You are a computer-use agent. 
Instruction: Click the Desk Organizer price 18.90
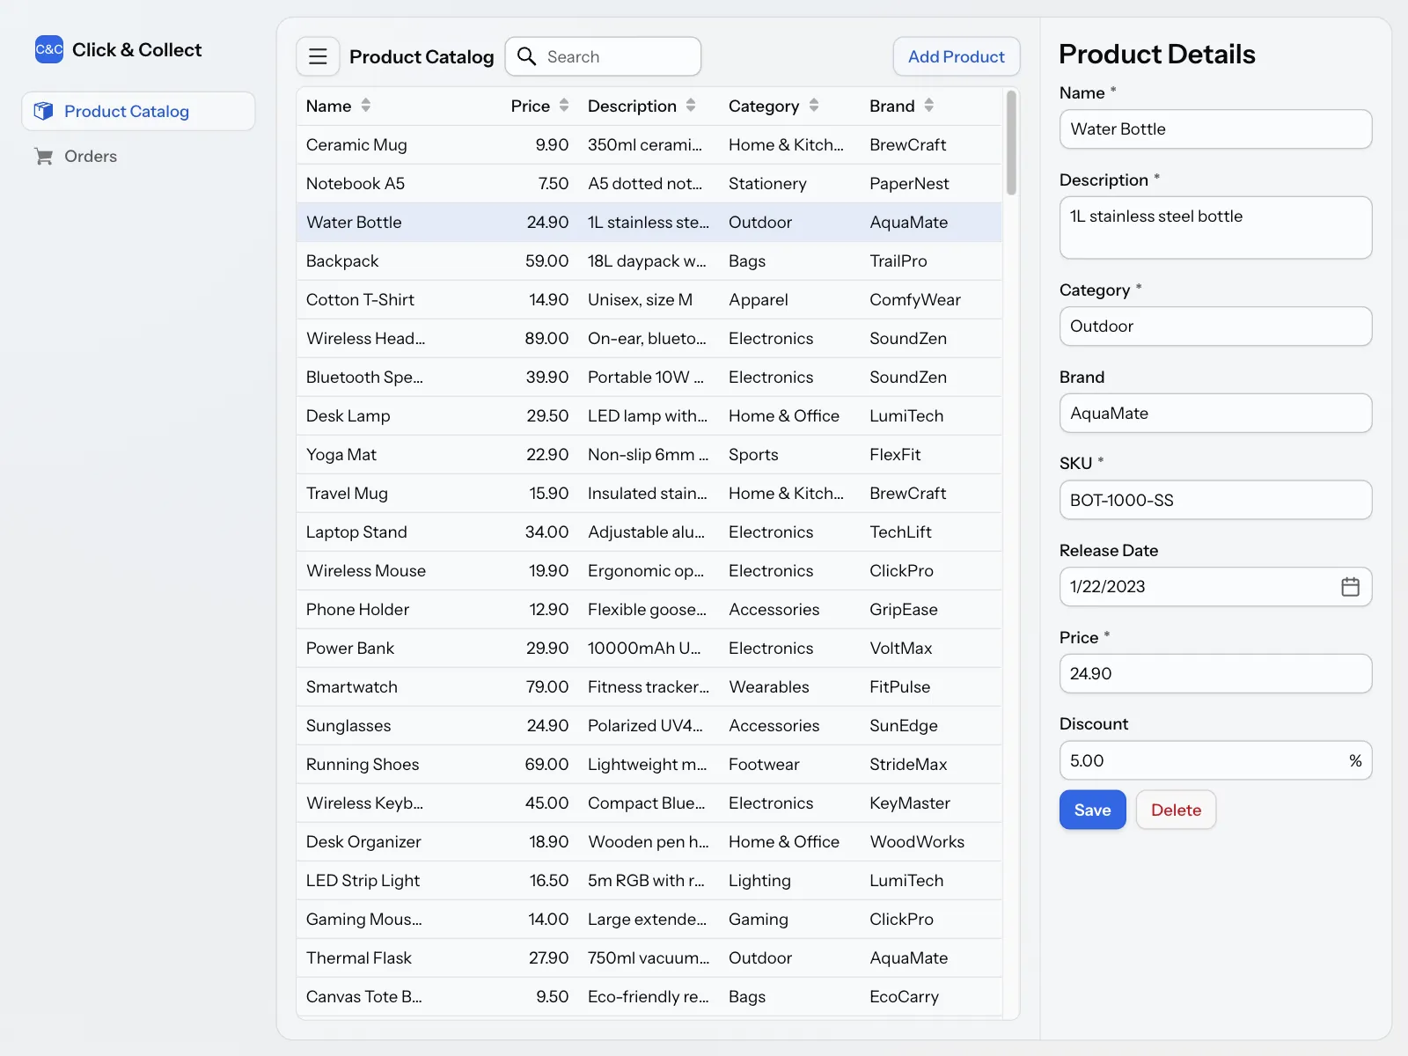point(548,841)
